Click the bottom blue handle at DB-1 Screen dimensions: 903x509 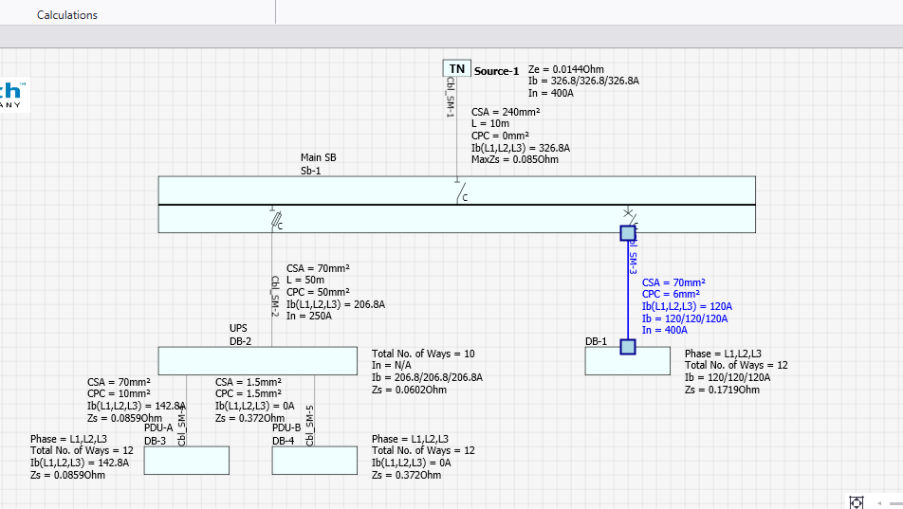[628, 347]
